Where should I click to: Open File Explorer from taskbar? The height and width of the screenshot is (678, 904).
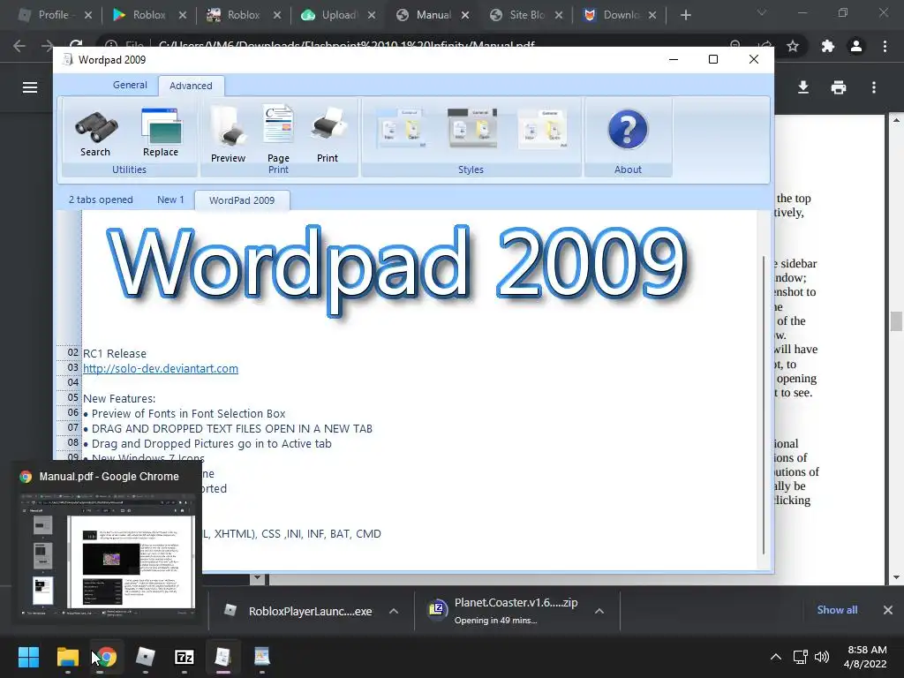tap(67, 657)
